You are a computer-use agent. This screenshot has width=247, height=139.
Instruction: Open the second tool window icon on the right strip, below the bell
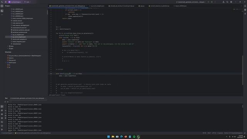tap(245, 10)
